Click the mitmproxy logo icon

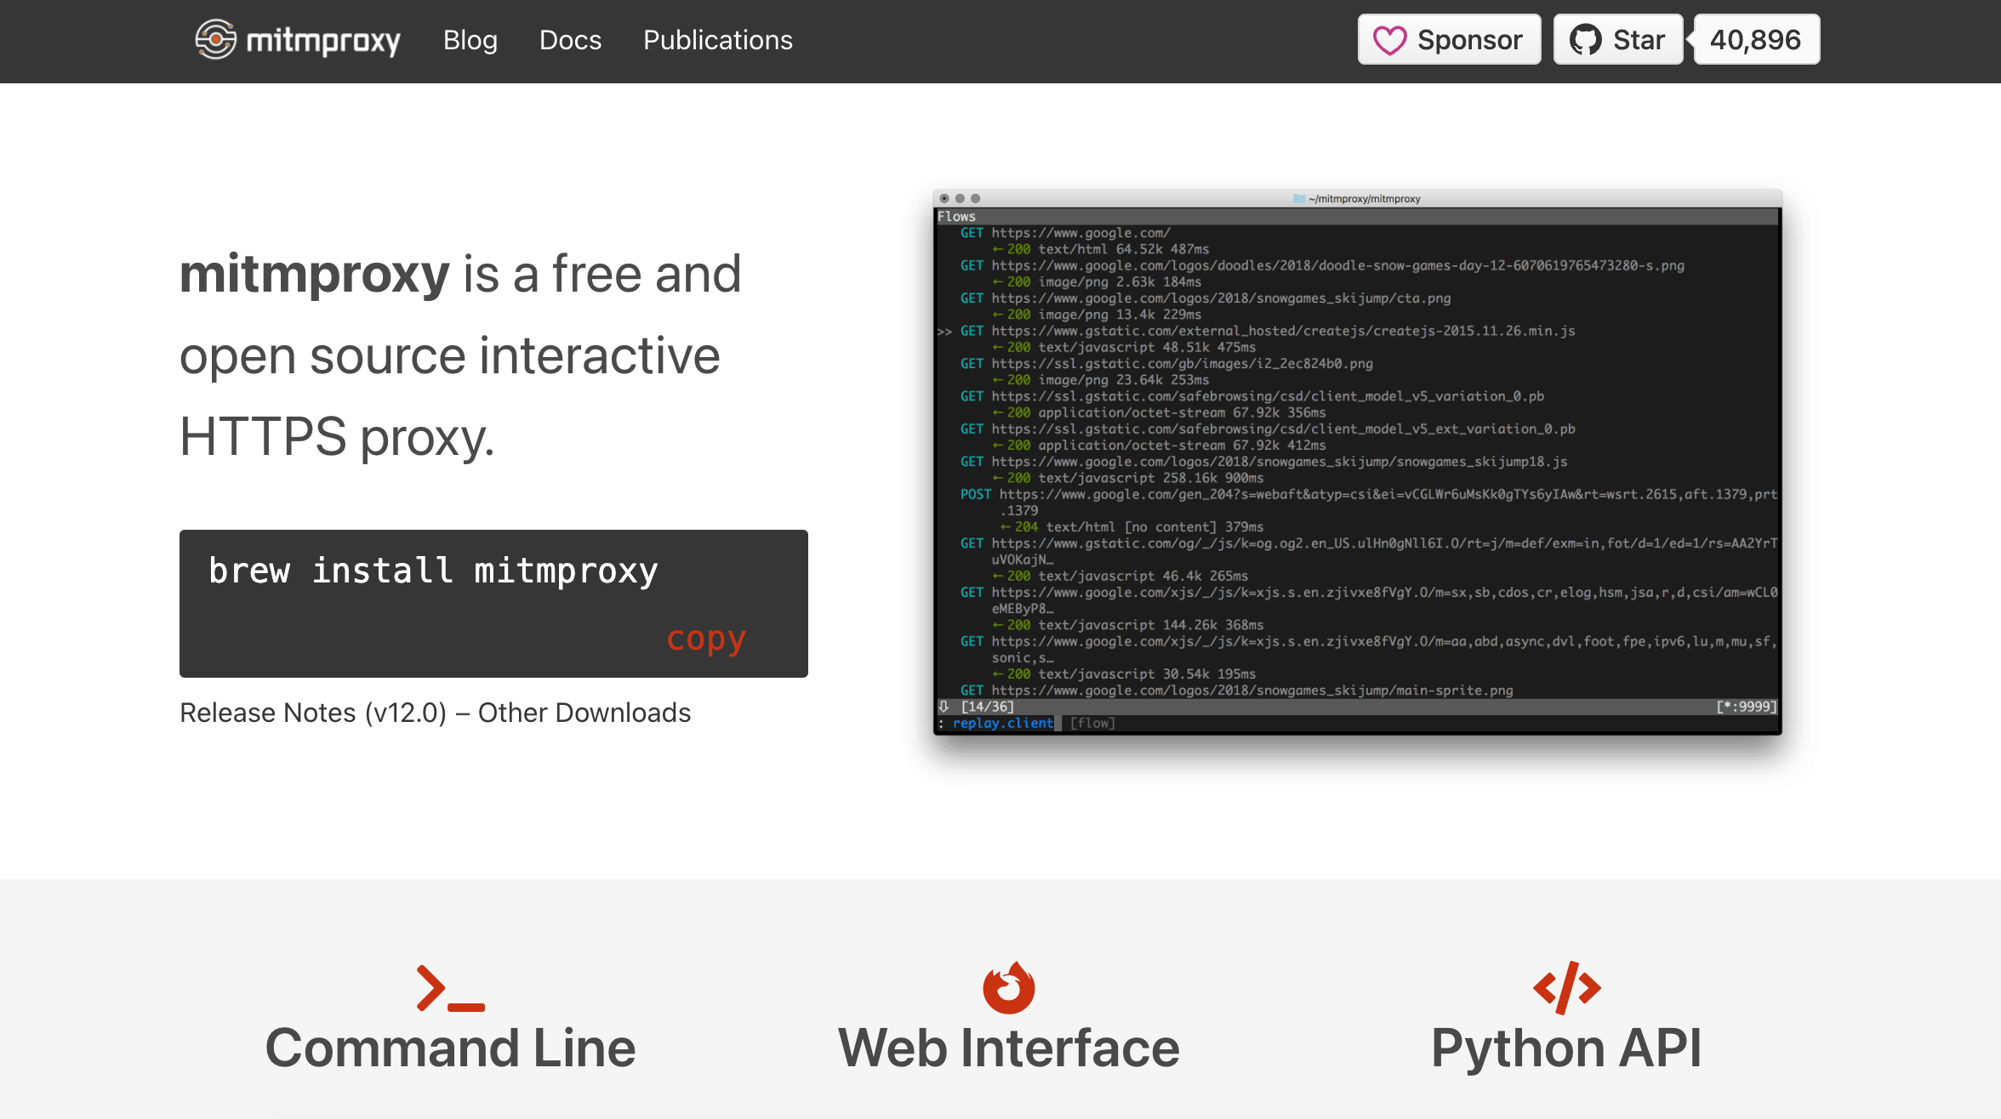216,39
